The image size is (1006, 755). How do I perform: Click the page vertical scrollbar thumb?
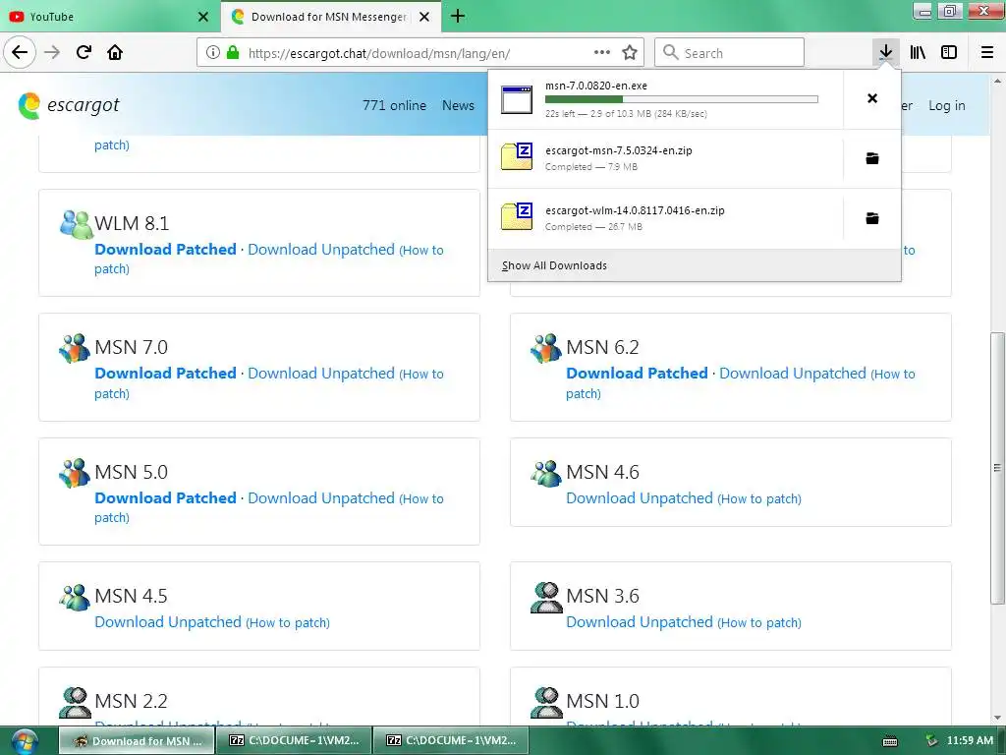pos(997,468)
